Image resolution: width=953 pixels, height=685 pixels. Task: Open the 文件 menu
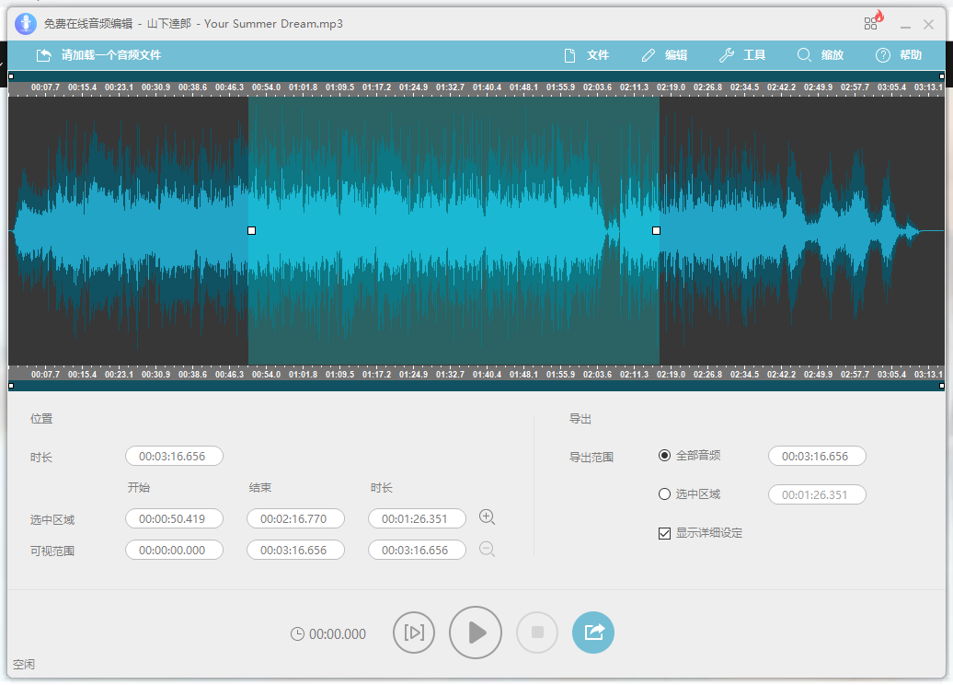(587, 55)
